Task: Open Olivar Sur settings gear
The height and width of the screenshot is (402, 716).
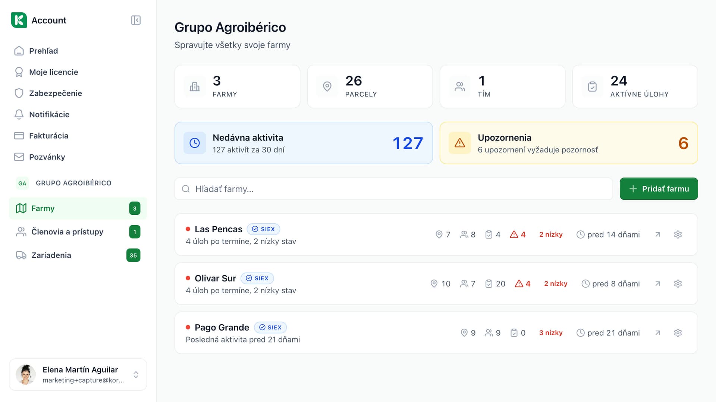Action: (x=678, y=284)
